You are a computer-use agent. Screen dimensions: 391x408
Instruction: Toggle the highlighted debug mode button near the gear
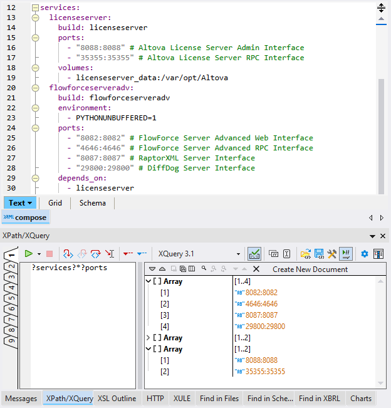pyautogui.click(x=346, y=254)
